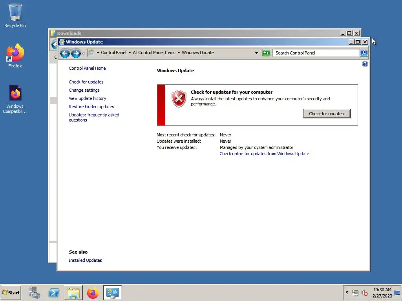Click Check online for updates from Windows Update
402x301 pixels.
[x=264, y=154]
